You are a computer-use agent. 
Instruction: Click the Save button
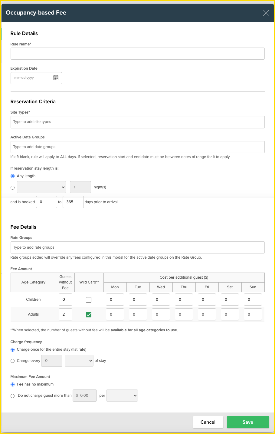pos(248,422)
